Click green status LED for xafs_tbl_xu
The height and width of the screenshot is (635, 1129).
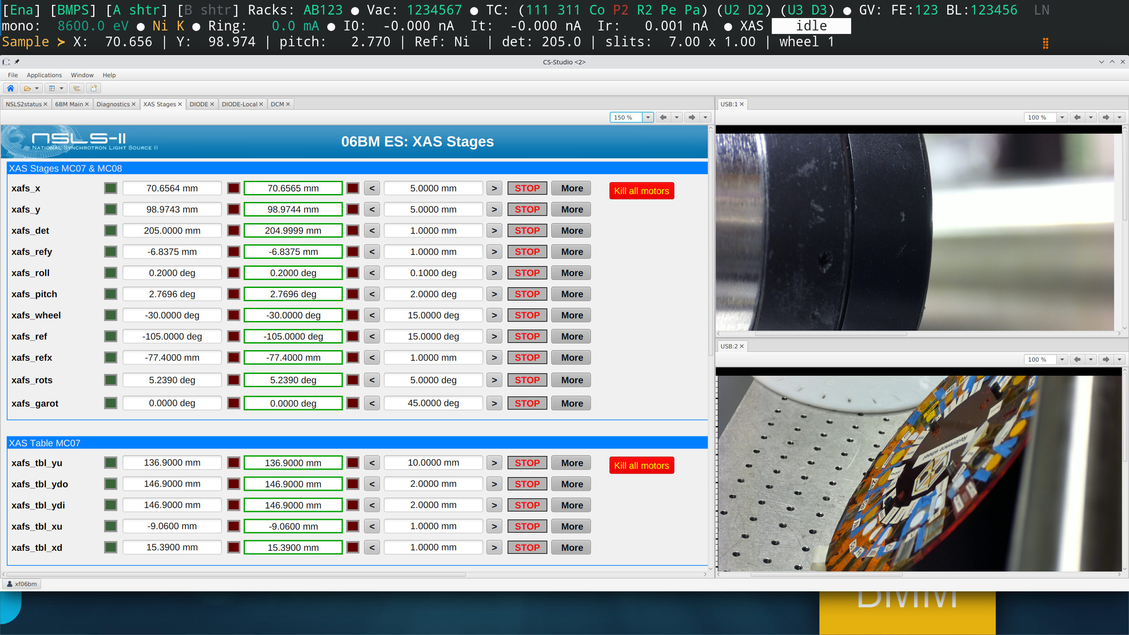point(111,526)
